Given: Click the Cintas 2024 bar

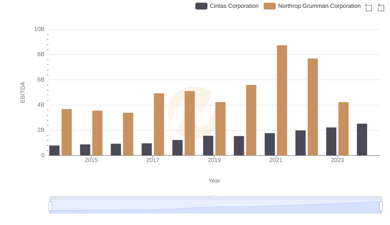Looking at the screenshot, I should [362, 140].
